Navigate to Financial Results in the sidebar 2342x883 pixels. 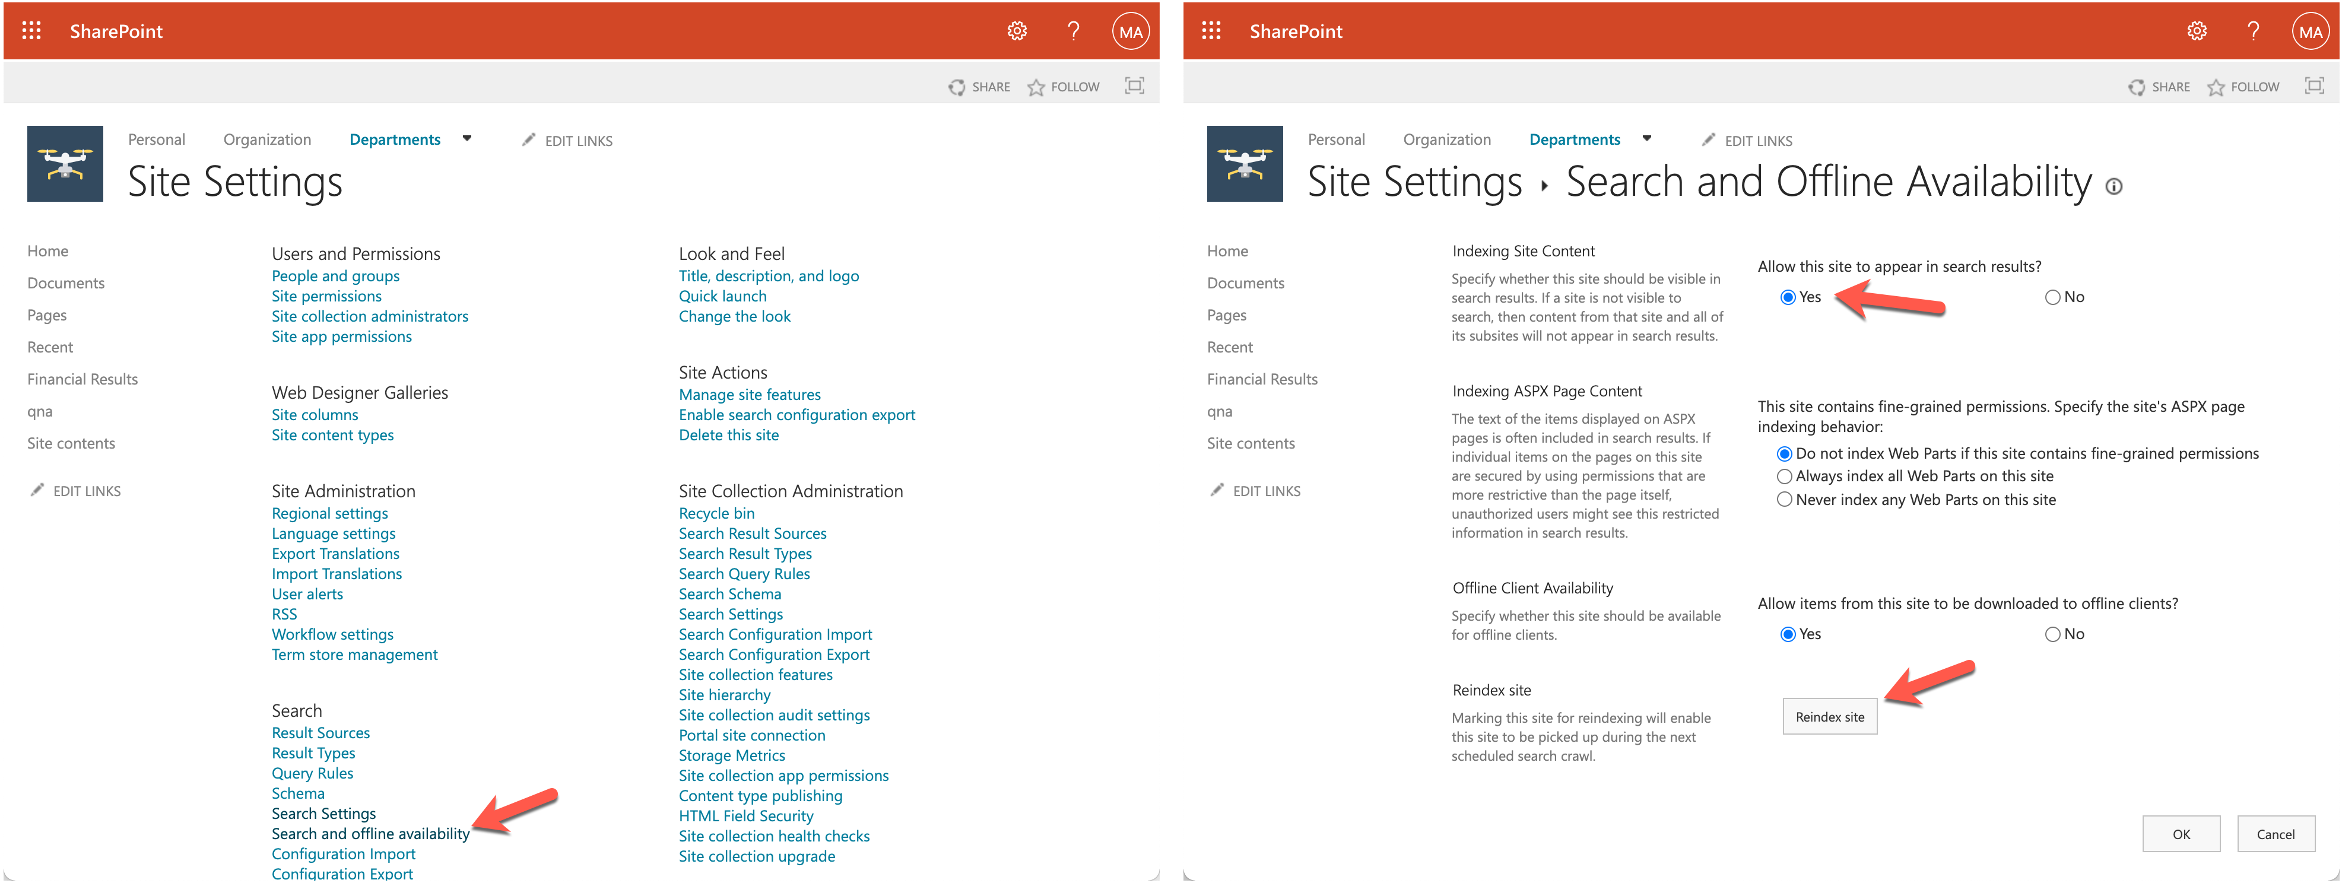(x=82, y=378)
